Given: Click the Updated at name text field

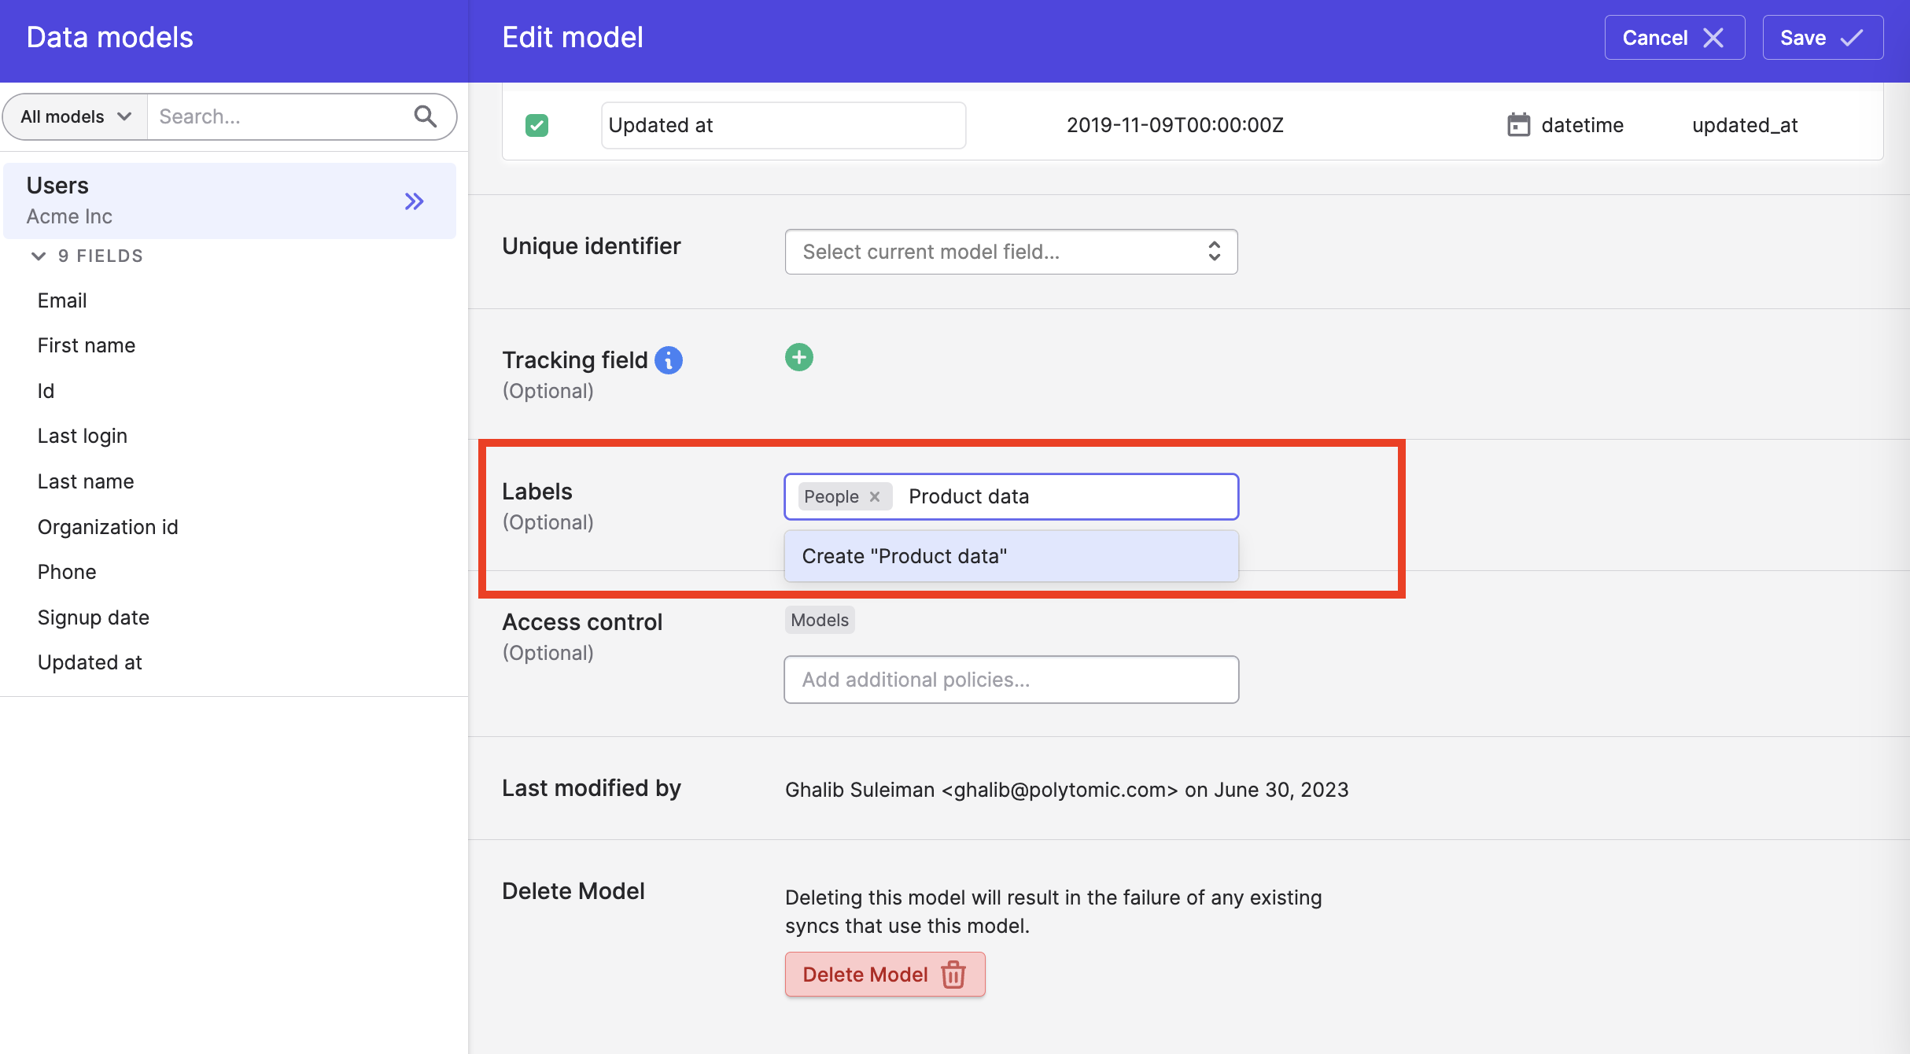Looking at the screenshot, I should 783,125.
